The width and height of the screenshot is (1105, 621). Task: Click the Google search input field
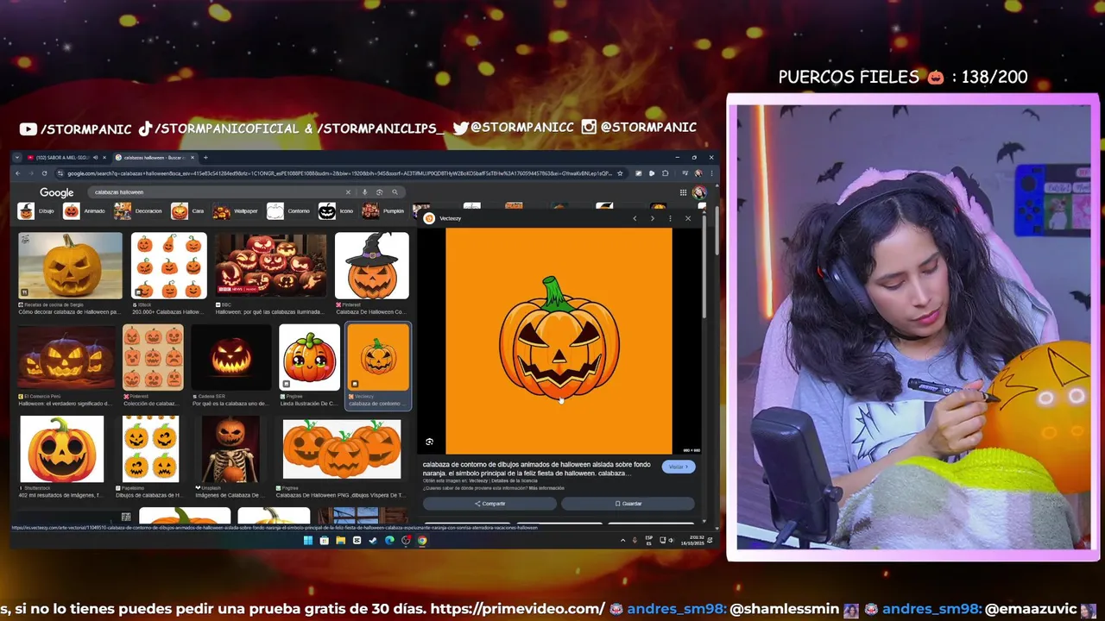point(216,192)
